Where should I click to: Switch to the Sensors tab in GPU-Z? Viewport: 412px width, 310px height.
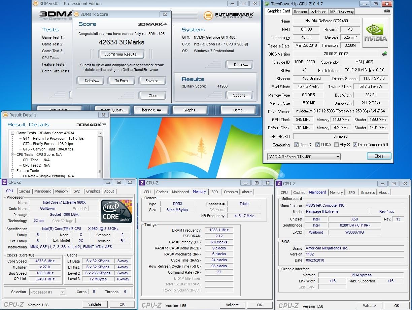tap(300, 11)
